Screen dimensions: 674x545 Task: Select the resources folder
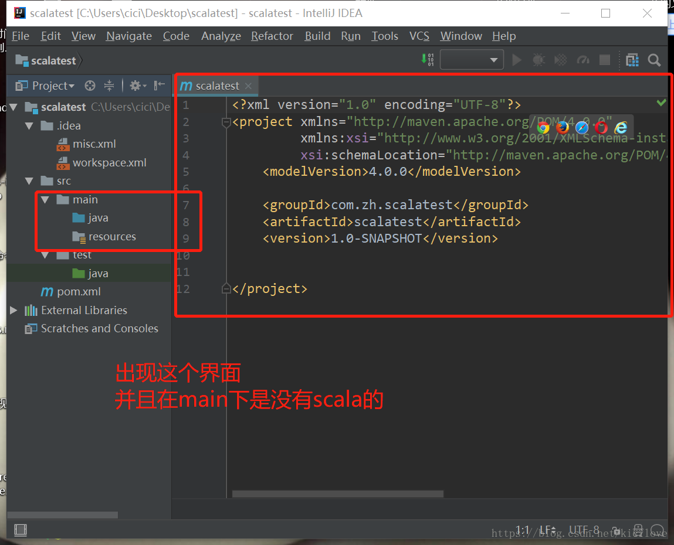[104, 237]
